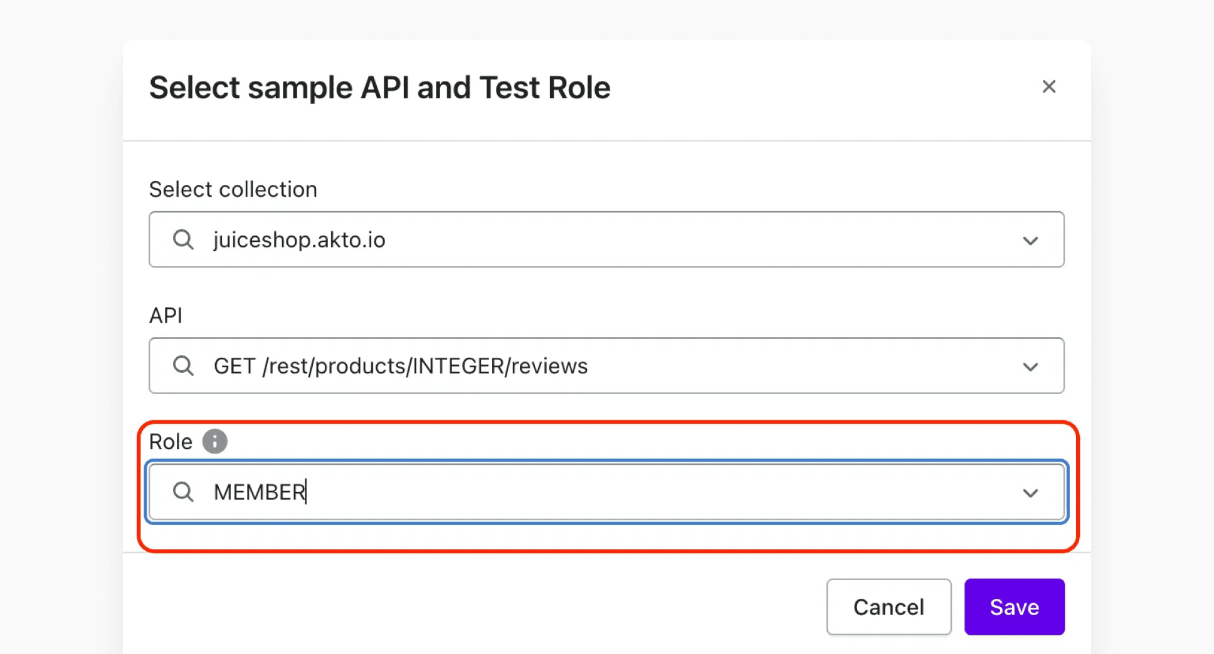Save the sample API and role selection
Viewport: 1214px width, 654px height.
[x=1013, y=606]
